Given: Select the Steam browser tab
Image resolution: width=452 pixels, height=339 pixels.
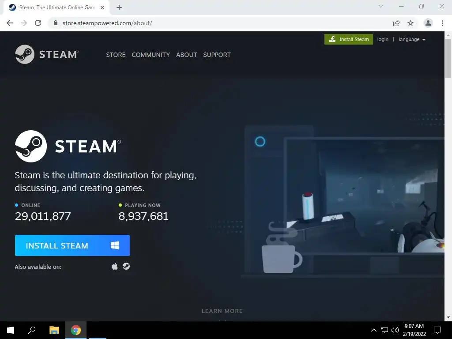Looking at the screenshot, I should click(56, 8).
